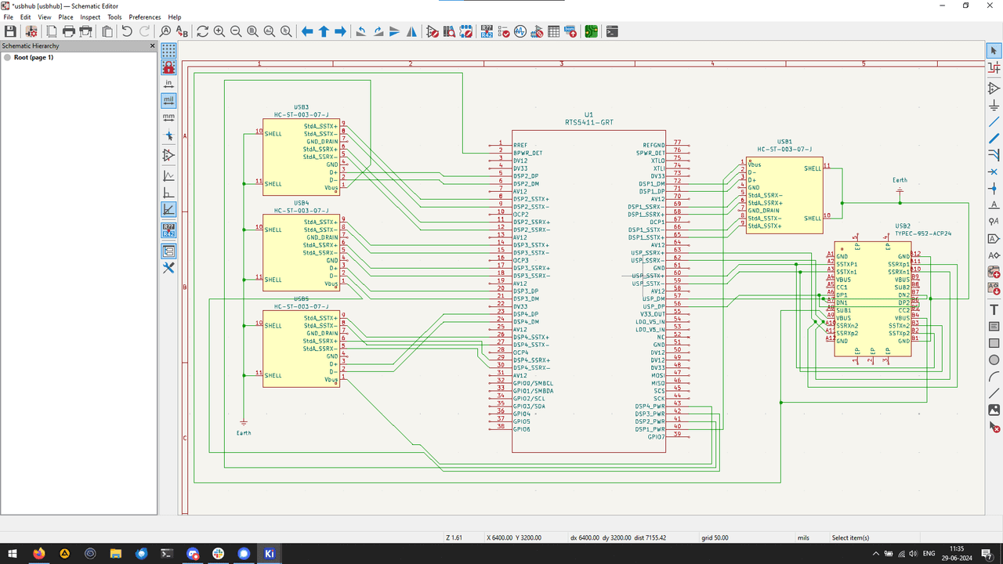Open the Tools menu
The image size is (1003, 564).
point(114,16)
